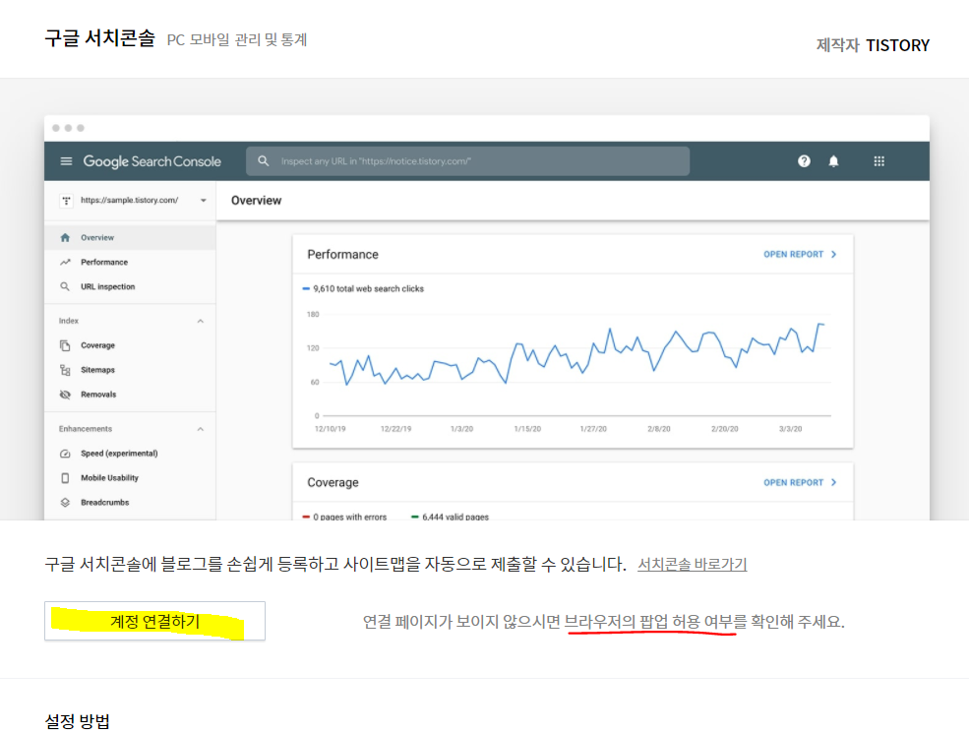
Task: Click the Removals crossed-eye icon
Action: (x=65, y=395)
